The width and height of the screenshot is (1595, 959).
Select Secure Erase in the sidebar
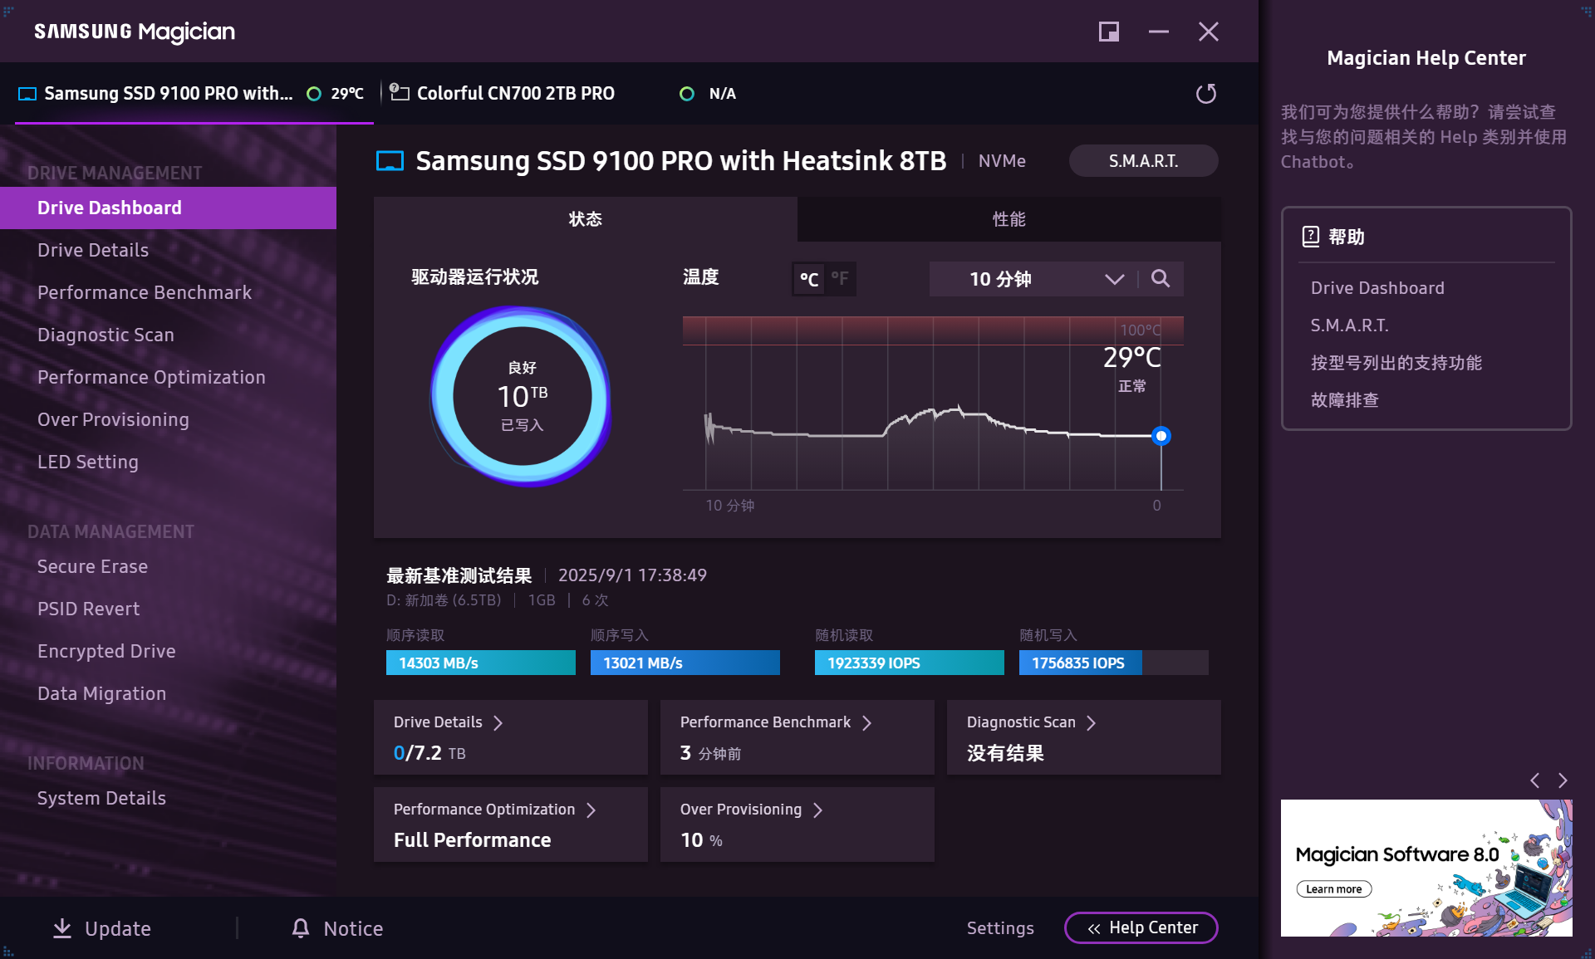[x=92, y=566]
